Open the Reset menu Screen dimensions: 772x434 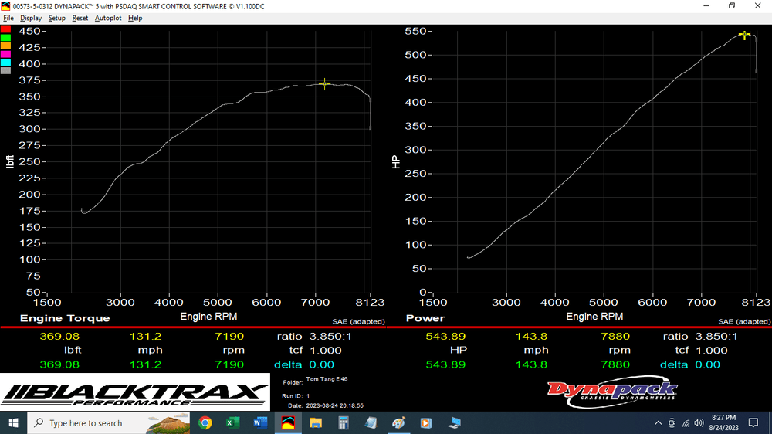[x=80, y=19]
